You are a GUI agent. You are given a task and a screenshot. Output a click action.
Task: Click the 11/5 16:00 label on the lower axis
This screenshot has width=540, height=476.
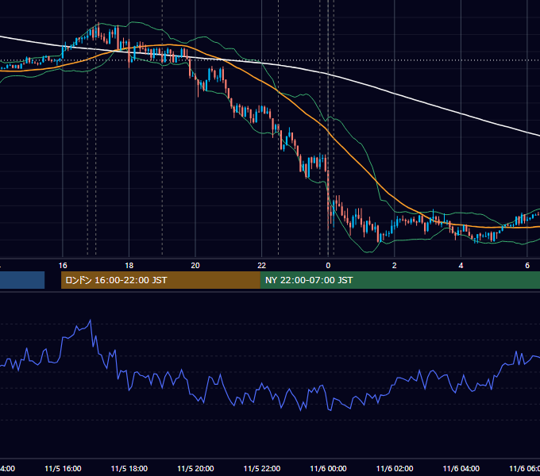[x=63, y=469]
